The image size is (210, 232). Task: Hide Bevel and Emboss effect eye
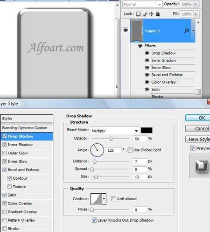coord(147,75)
